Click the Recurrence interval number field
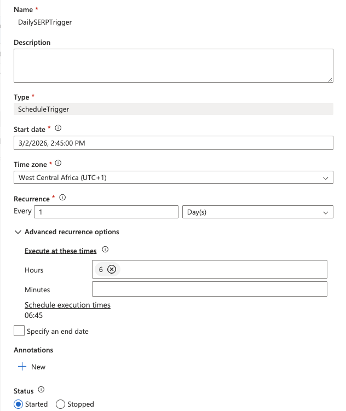The width and height of the screenshot is (346, 411). [106, 212]
